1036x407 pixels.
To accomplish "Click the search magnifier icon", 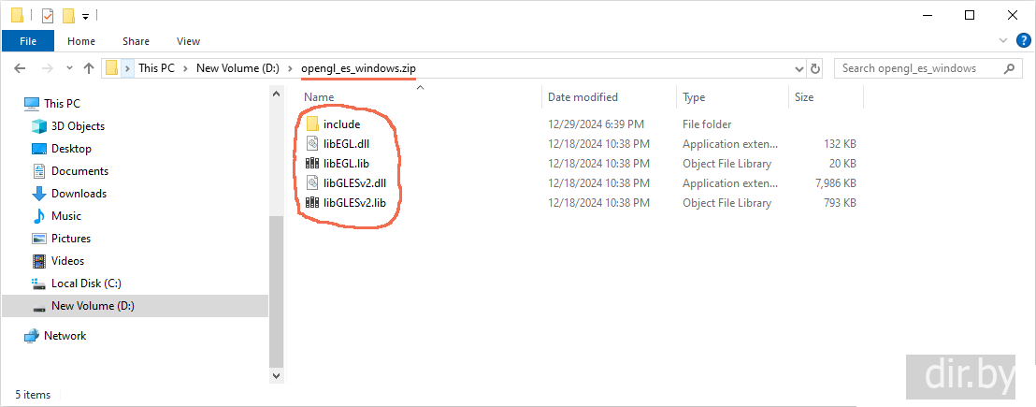I will [1009, 68].
